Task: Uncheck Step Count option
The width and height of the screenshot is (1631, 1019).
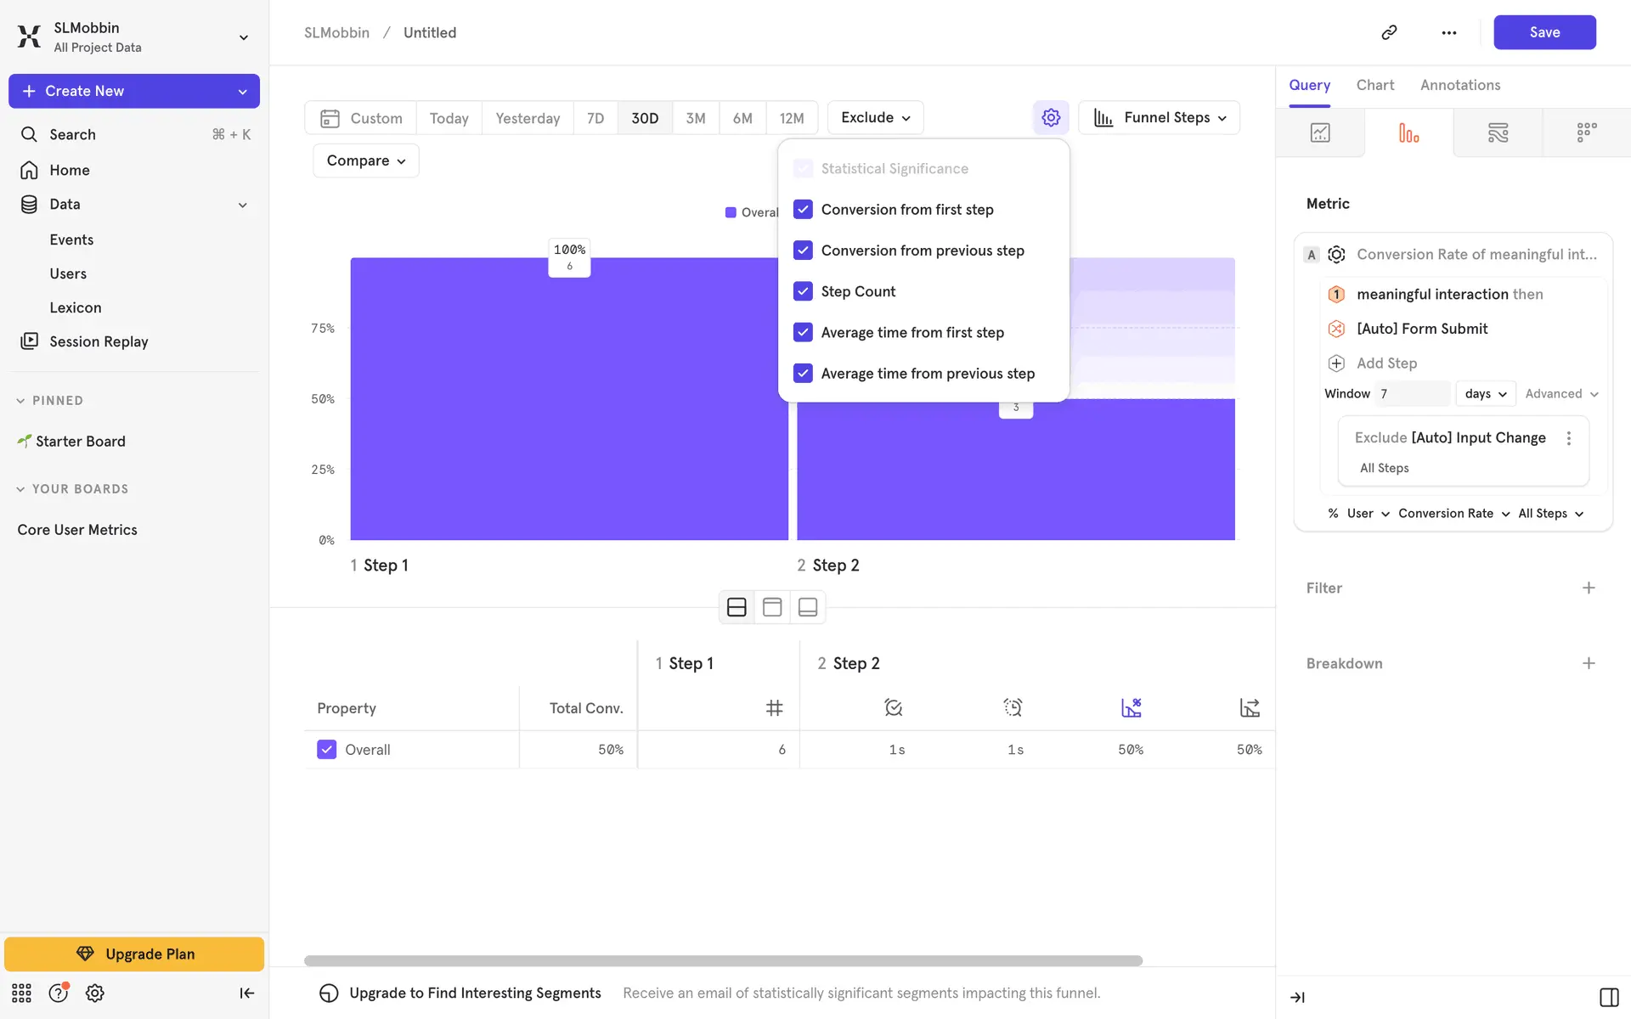Action: (x=803, y=291)
